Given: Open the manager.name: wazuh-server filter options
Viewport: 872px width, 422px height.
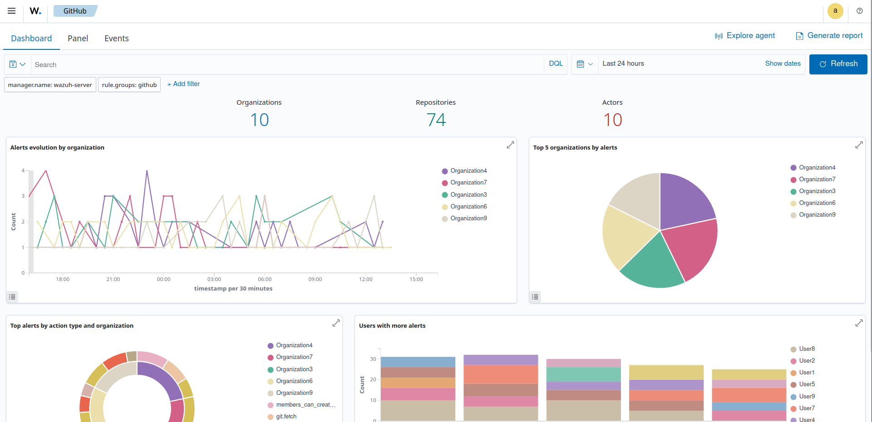Looking at the screenshot, I should coord(50,85).
